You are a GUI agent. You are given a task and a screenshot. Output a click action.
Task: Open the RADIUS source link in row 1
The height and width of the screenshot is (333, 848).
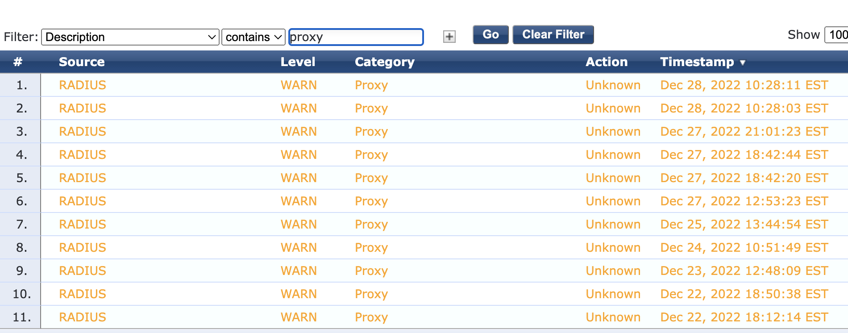pyautogui.click(x=83, y=85)
